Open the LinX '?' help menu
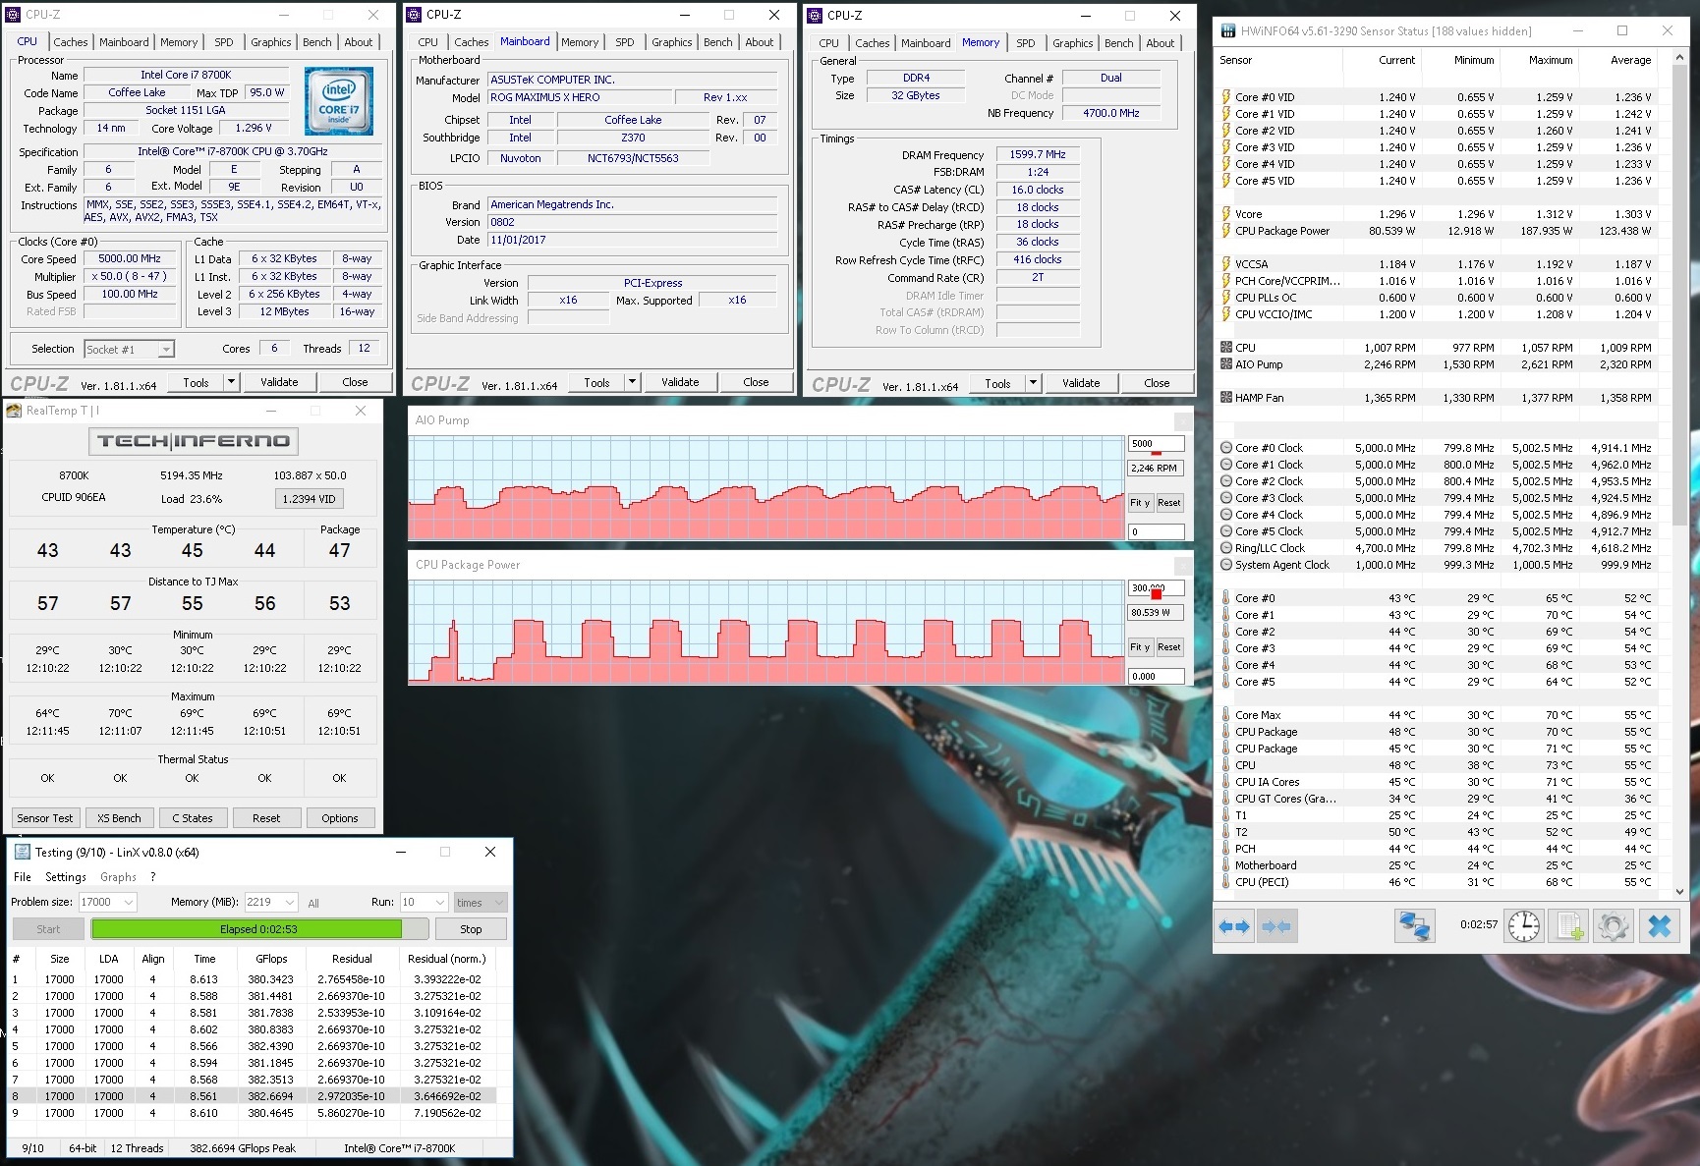This screenshot has width=1700, height=1166. coord(153,877)
